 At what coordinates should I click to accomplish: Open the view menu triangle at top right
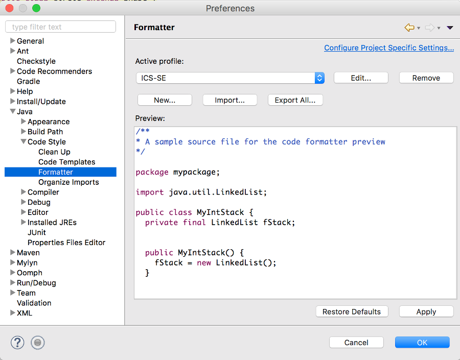point(449,28)
